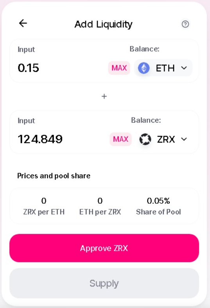
Task: Open the ETH token selector
Action: point(163,68)
